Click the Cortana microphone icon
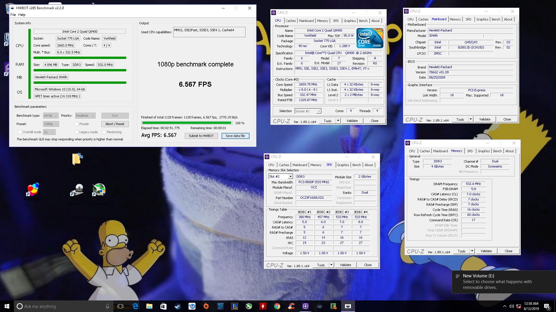The image size is (556, 312). [x=107, y=306]
